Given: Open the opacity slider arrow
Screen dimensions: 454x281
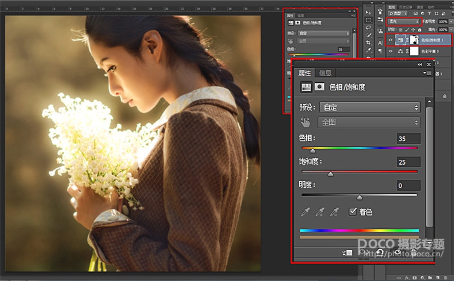Looking at the screenshot, I should [x=451, y=21].
